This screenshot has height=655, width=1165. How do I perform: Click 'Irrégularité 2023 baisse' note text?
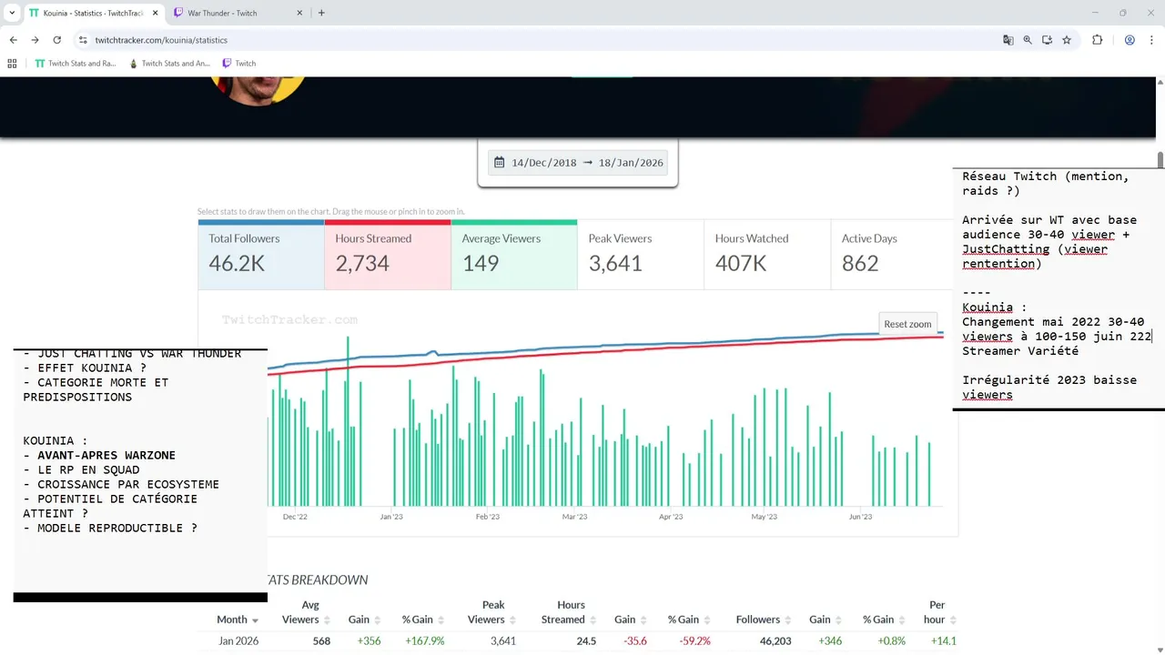pos(1049,379)
